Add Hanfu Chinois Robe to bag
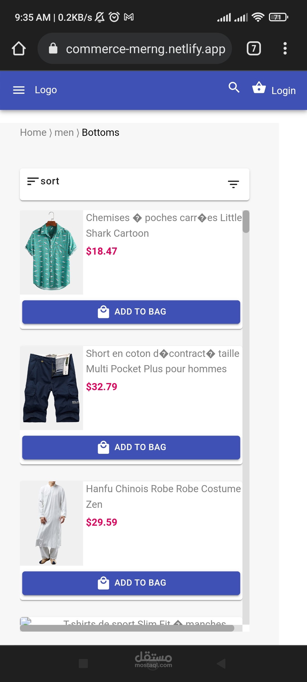Viewport: 307px width, 682px height. click(131, 583)
